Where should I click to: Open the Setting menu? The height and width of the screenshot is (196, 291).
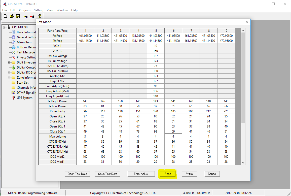[x=39, y=10]
